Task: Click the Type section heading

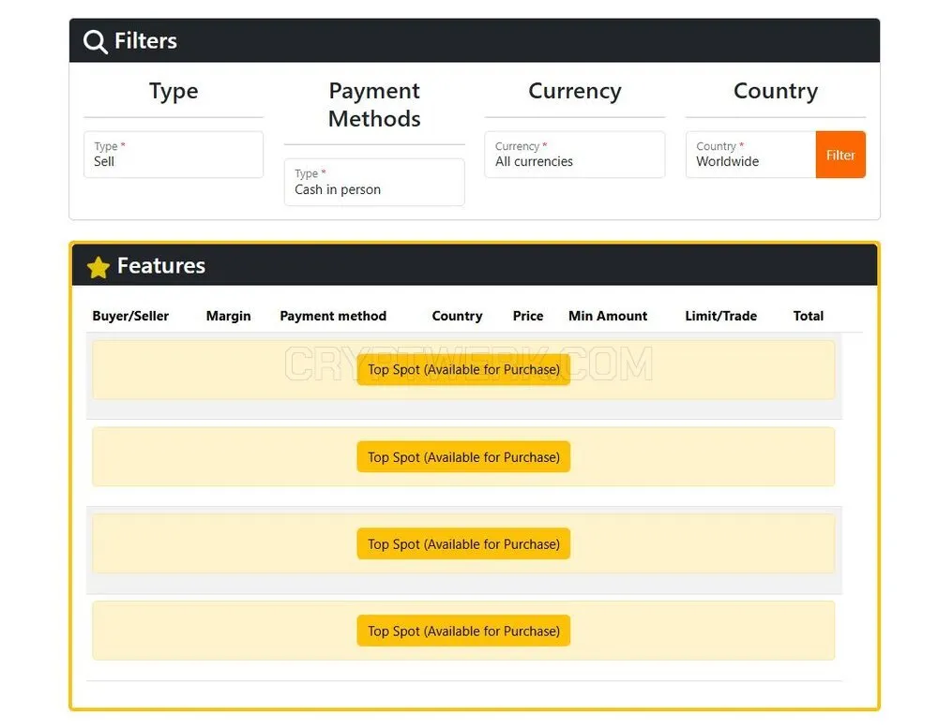Action: pos(174,92)
